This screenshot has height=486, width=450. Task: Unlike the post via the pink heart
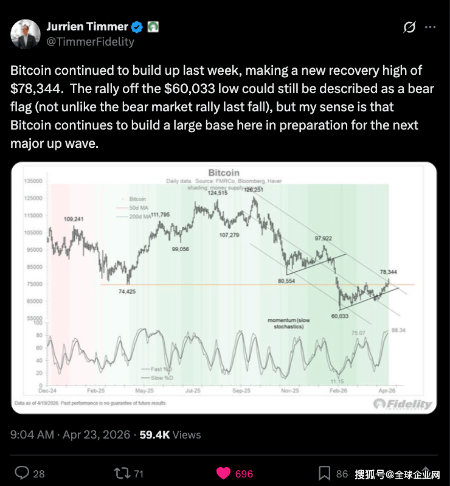click(x=224, y=473)
